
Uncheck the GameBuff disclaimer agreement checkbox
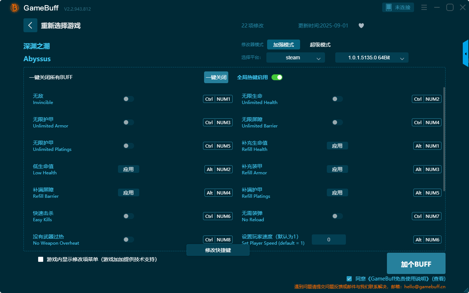[349, 279]
